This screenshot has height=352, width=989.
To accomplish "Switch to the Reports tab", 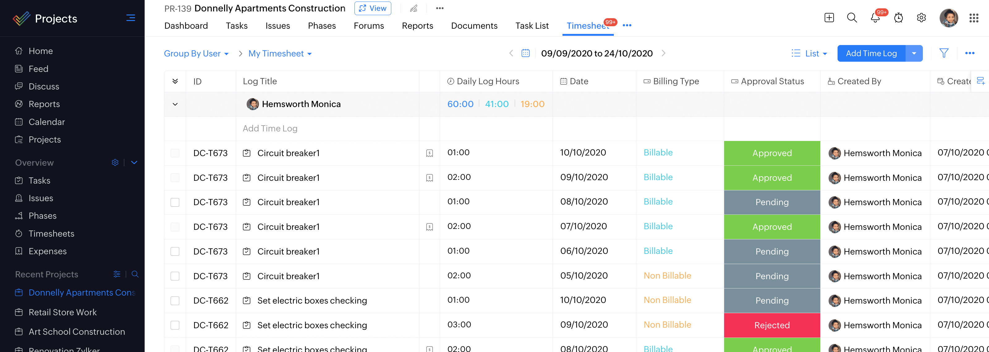I will [x=418, y=25].
